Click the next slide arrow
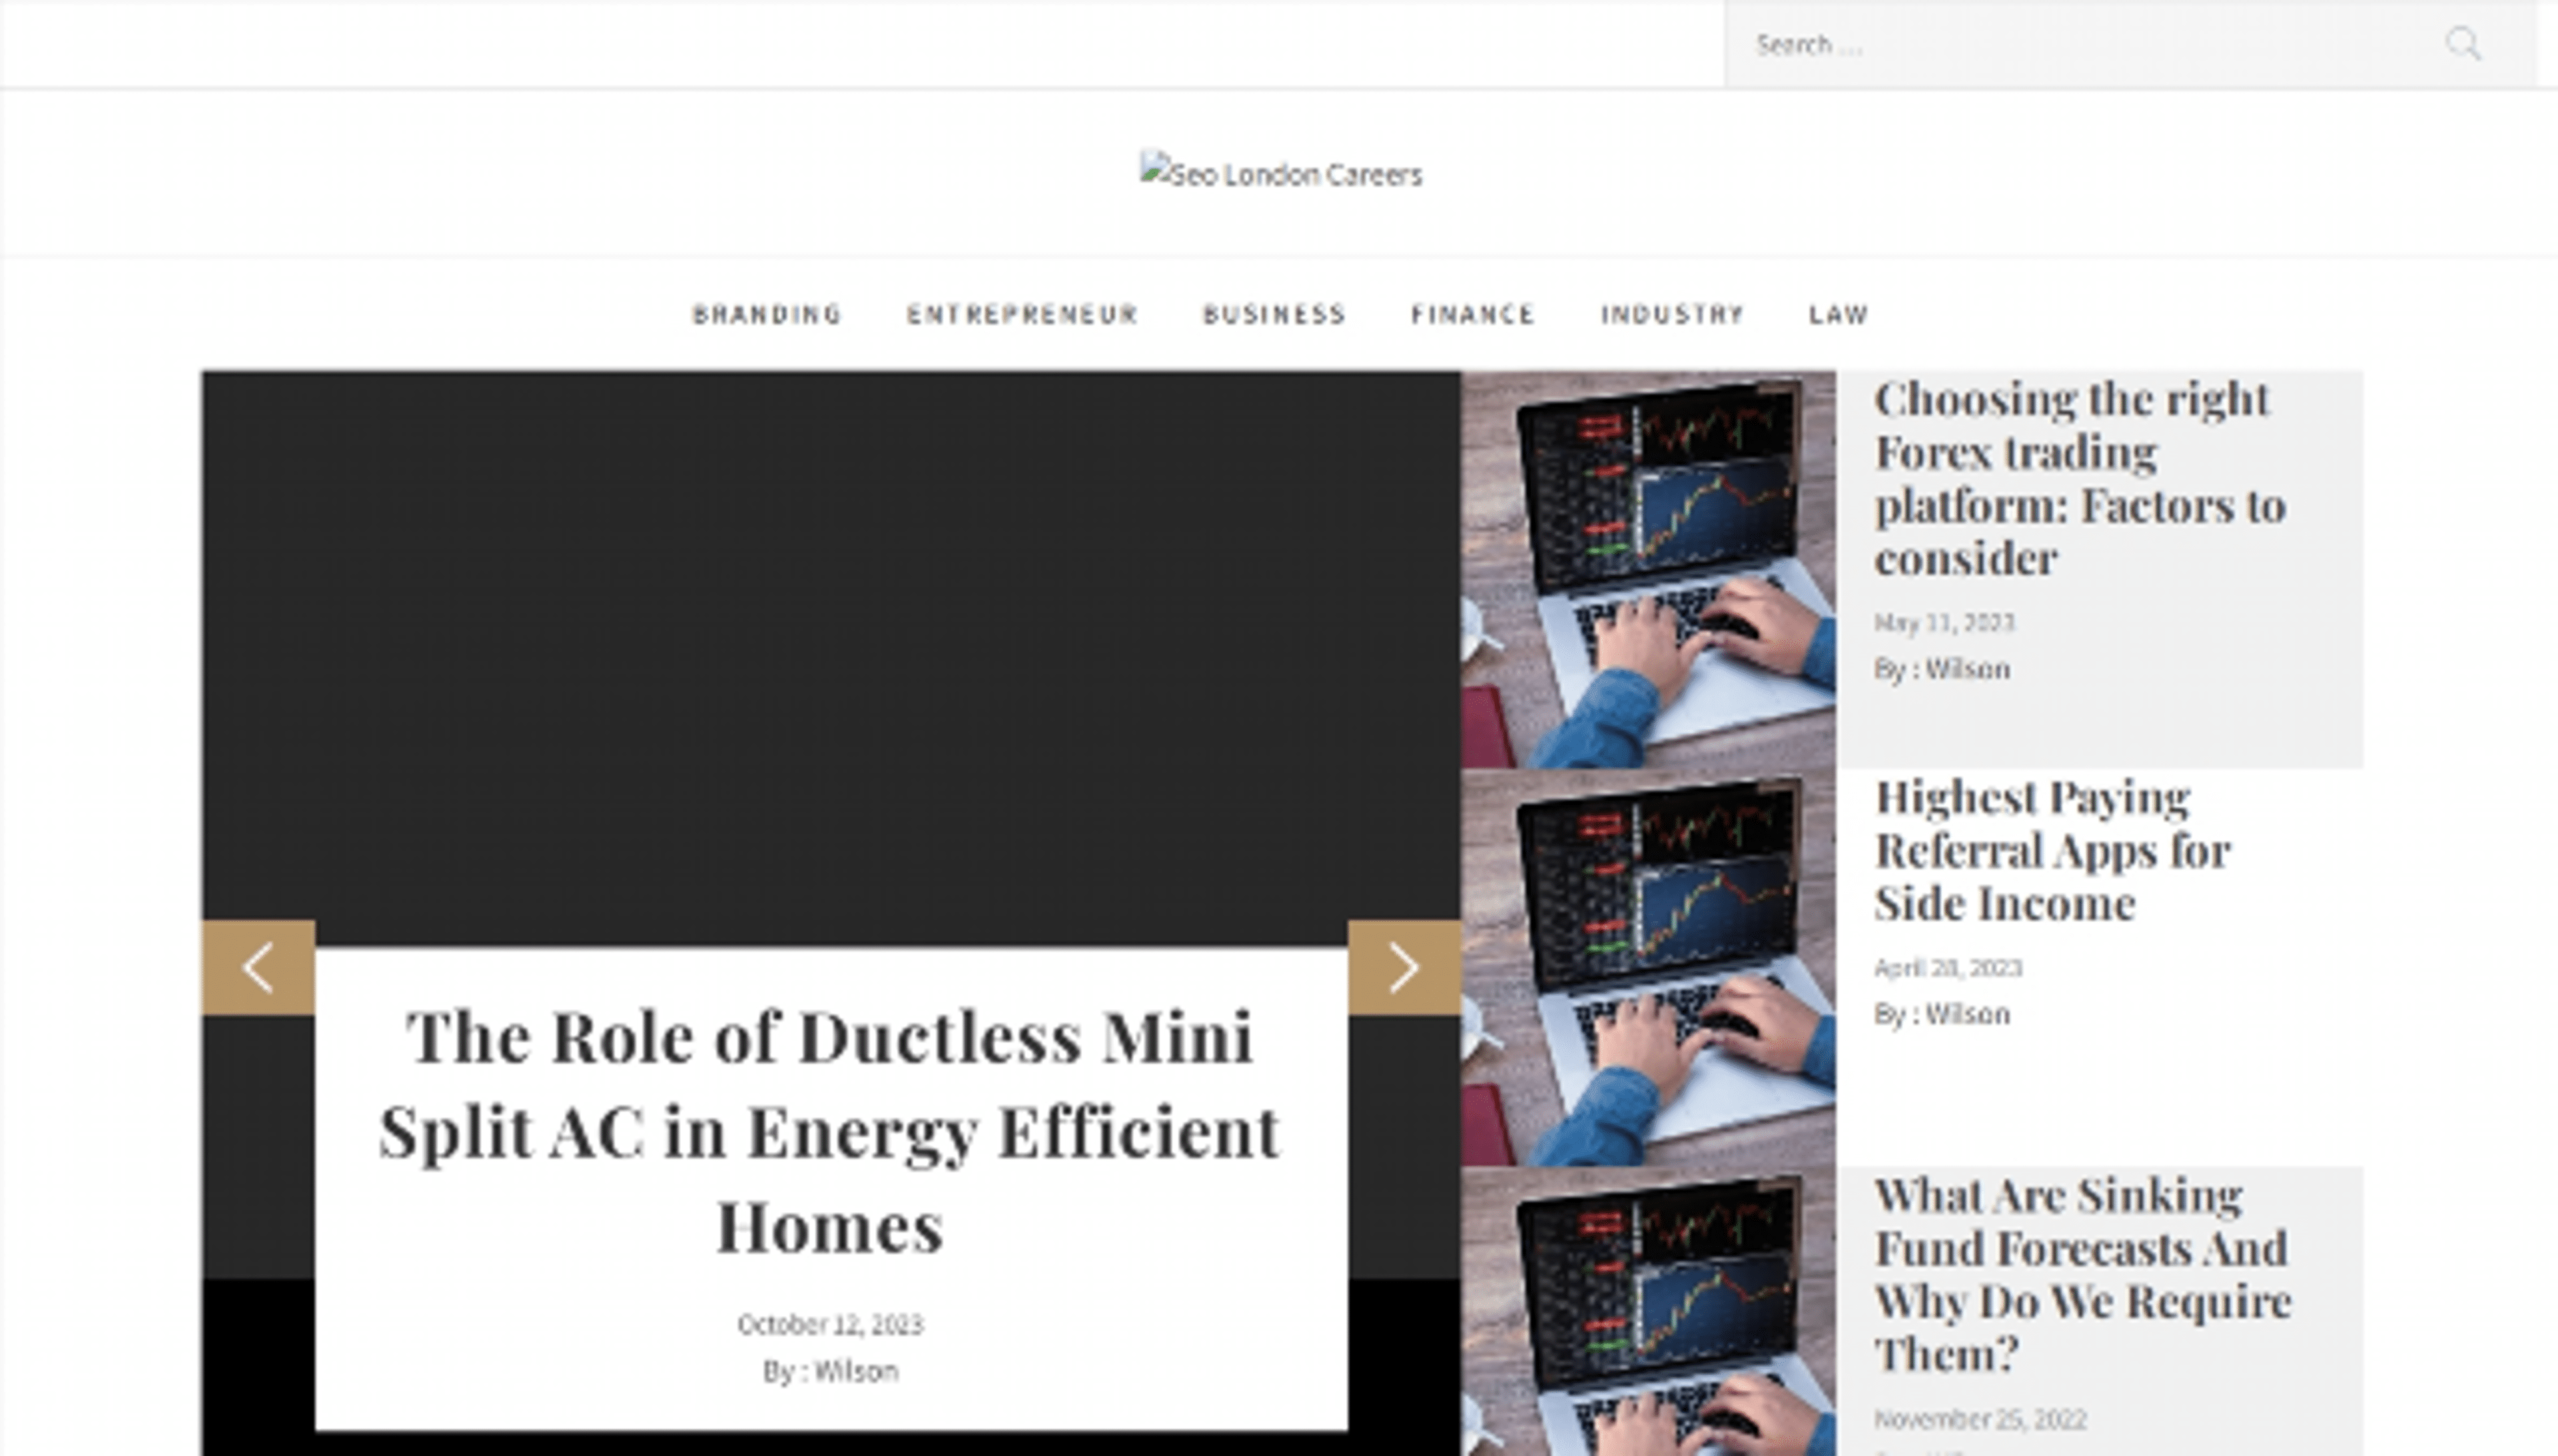2558x1456 pixels. [x=1403, y=967]
